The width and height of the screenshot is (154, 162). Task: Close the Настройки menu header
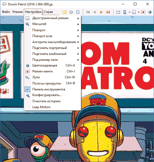pos(33,12)
